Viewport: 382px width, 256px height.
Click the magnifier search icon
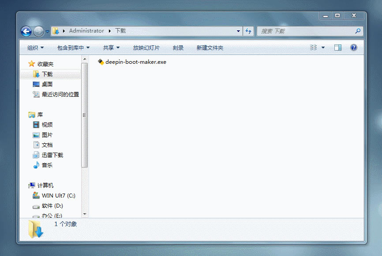pos(358,31)
